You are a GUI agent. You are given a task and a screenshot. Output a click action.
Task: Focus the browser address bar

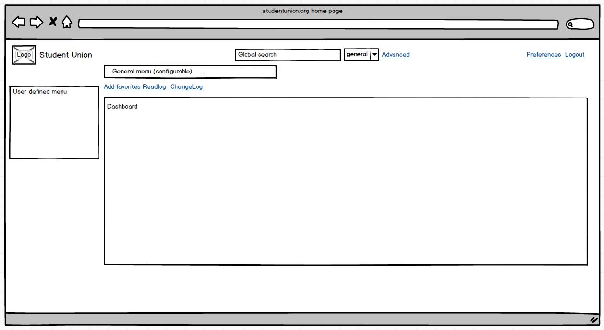(x=318, y=24)
